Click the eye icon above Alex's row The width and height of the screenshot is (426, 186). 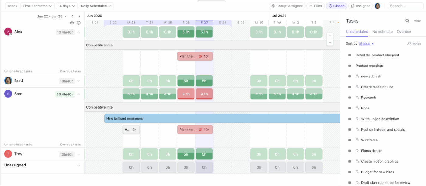(72, 23)
